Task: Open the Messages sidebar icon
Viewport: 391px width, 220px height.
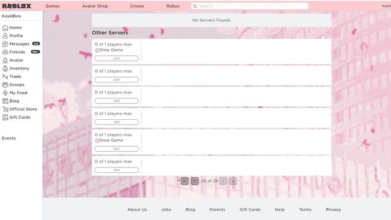Action: pyautogui.click(x=5, y=44)
